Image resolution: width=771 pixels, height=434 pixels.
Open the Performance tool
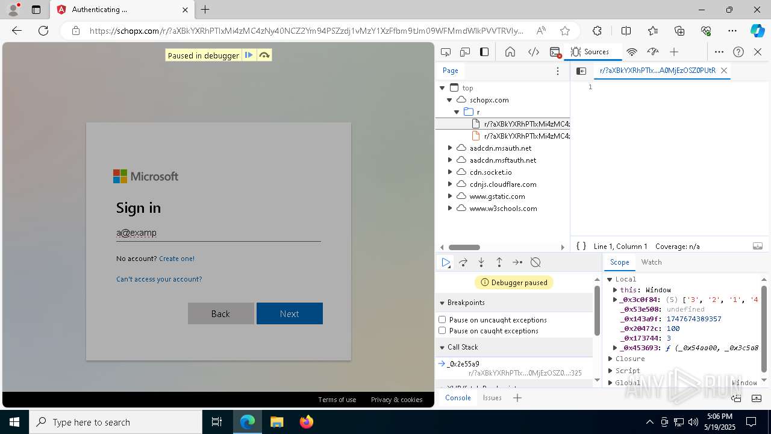click(x=653, y=52)
